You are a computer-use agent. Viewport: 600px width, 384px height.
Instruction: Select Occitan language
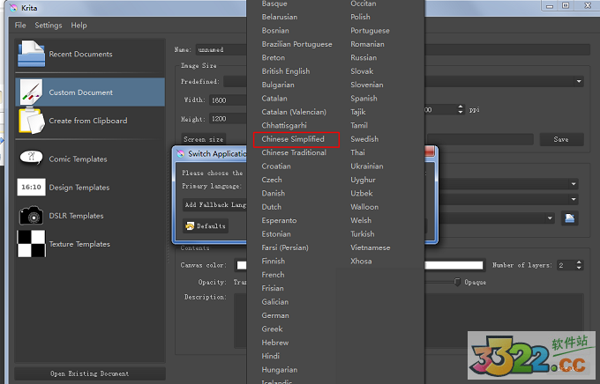(x=364, y=4)
